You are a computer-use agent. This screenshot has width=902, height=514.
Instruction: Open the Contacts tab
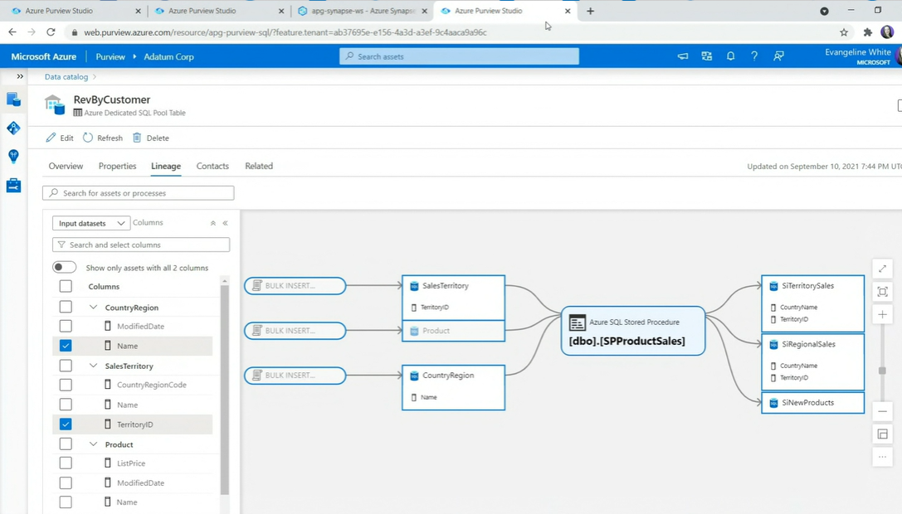point(212,166)
